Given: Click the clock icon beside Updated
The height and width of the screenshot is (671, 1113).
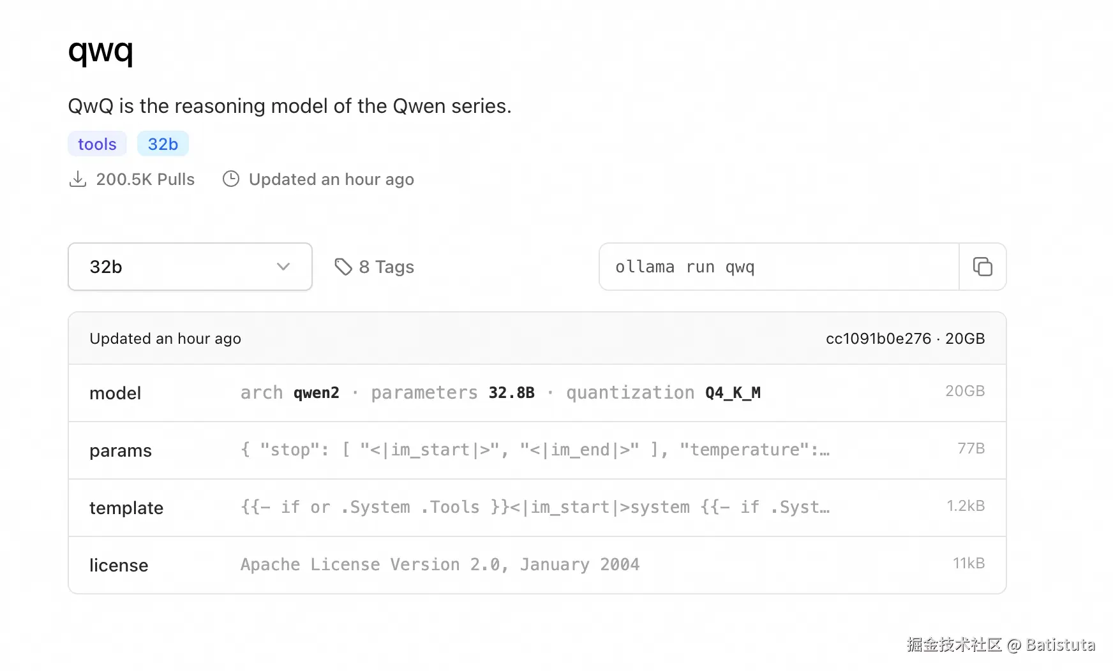Looking at the screenshot, I should coord(230,179).
